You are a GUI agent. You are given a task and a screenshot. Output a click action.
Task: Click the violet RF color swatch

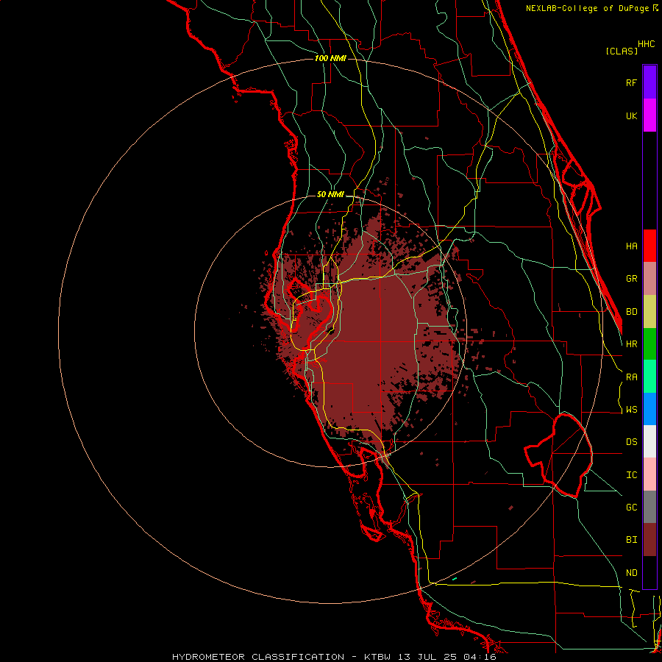coord(649,82)
